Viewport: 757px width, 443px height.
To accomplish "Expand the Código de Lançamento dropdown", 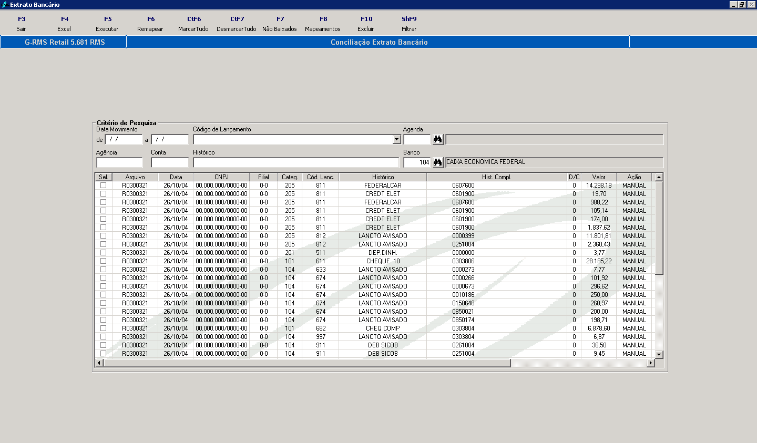I will [396, 139].
